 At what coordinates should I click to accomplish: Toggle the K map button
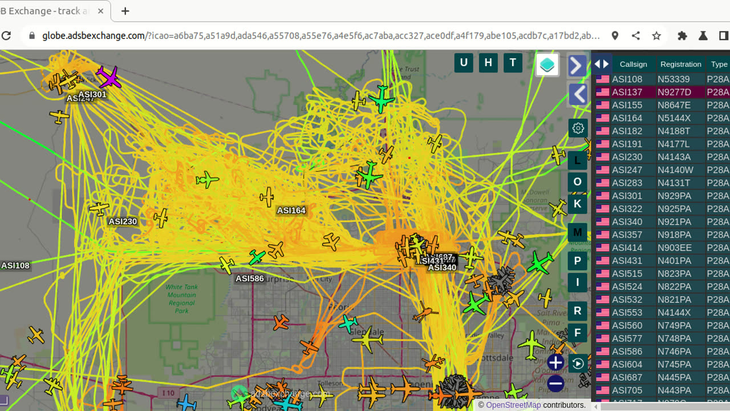tap(578, 204)
